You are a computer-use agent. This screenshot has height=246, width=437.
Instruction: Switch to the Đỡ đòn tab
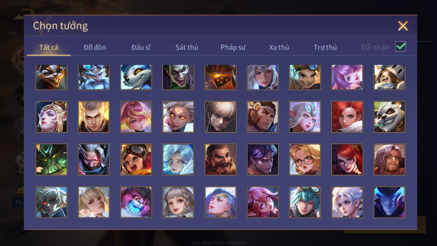pyautogui.click(x=95, y=47)
